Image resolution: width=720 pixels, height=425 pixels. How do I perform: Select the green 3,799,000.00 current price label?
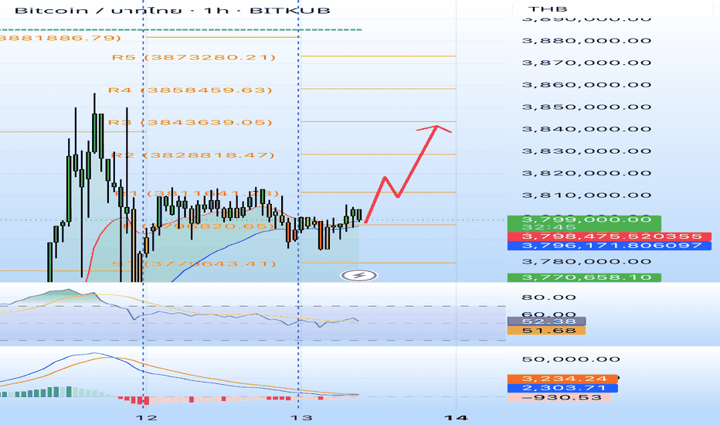[x=584, y=223]
